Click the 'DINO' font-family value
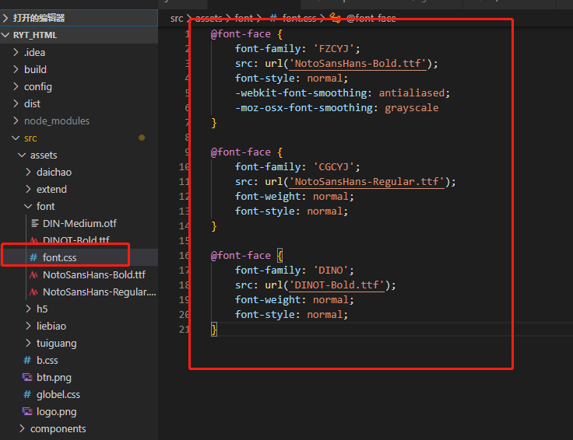 [331, 271]
